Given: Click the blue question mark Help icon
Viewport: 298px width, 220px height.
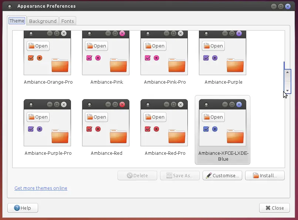Looking at the screenshot, I should click(17, 208).
